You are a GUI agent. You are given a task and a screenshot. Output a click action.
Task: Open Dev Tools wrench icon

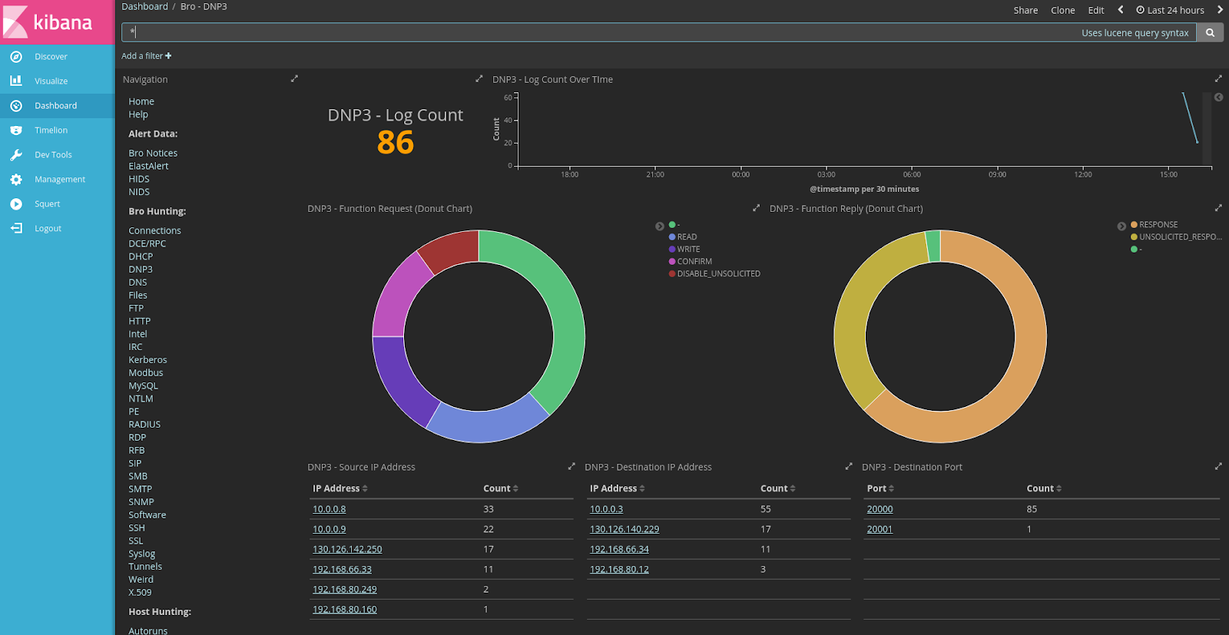point(16,154)
